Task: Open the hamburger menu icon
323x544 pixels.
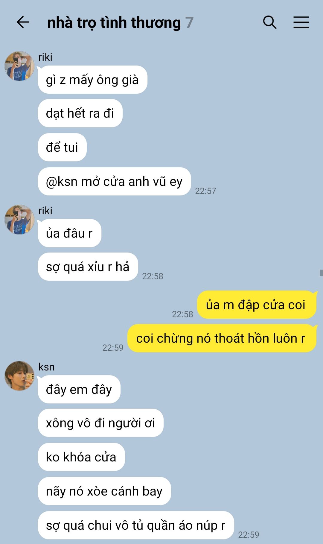Action: 301,22
